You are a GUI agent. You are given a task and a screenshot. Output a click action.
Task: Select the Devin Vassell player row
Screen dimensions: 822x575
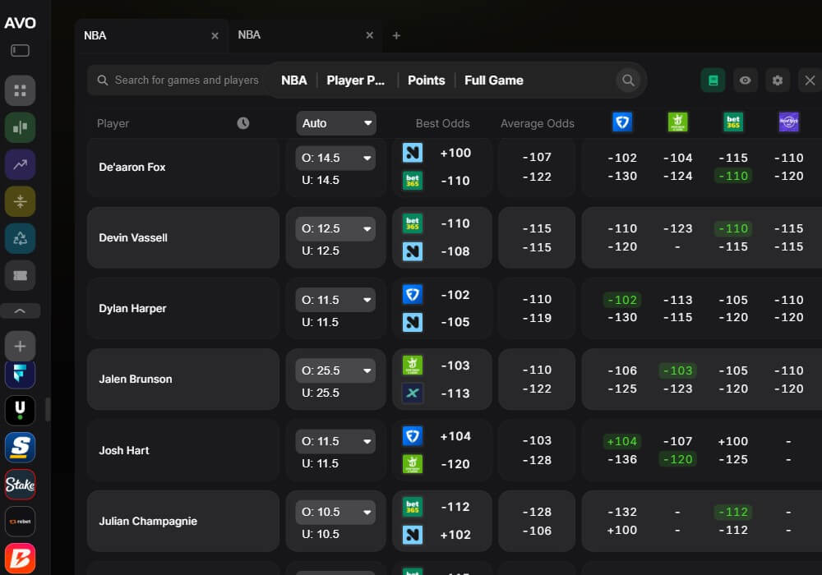coord(183,237)
